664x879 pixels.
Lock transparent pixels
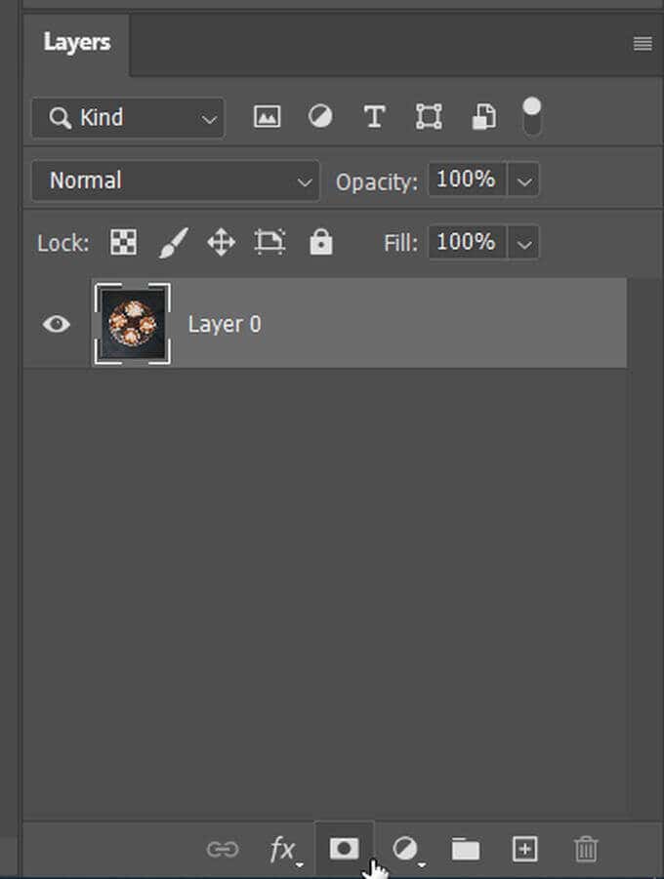[x=123, y=242]
